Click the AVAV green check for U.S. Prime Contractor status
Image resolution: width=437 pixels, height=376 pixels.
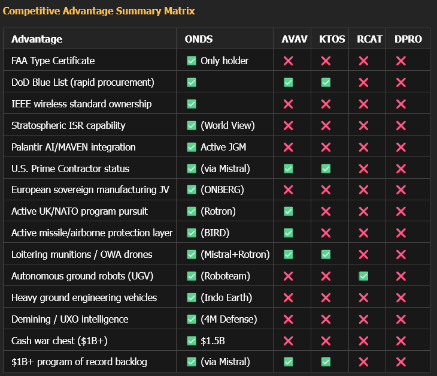click(x=288, y=169)
